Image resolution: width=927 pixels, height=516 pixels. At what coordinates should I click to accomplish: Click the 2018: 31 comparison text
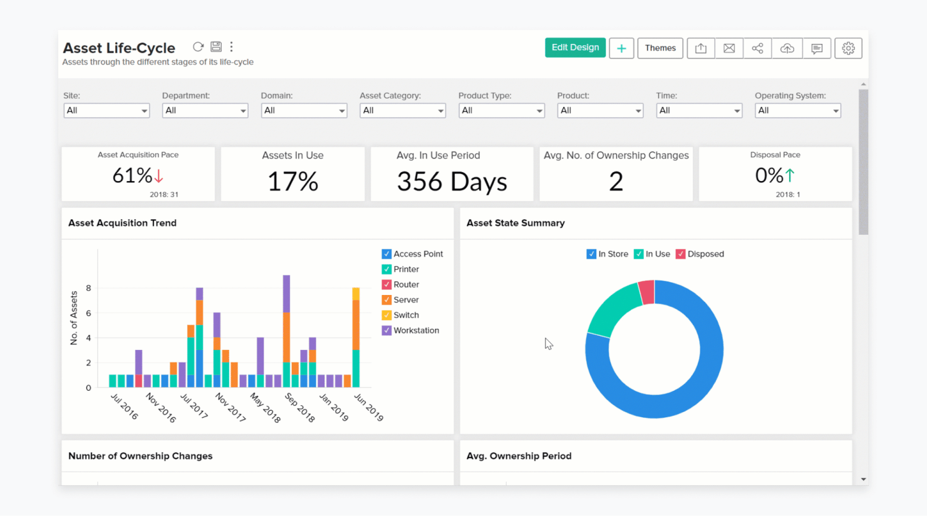pyautogui.click(x=164, y=195)
